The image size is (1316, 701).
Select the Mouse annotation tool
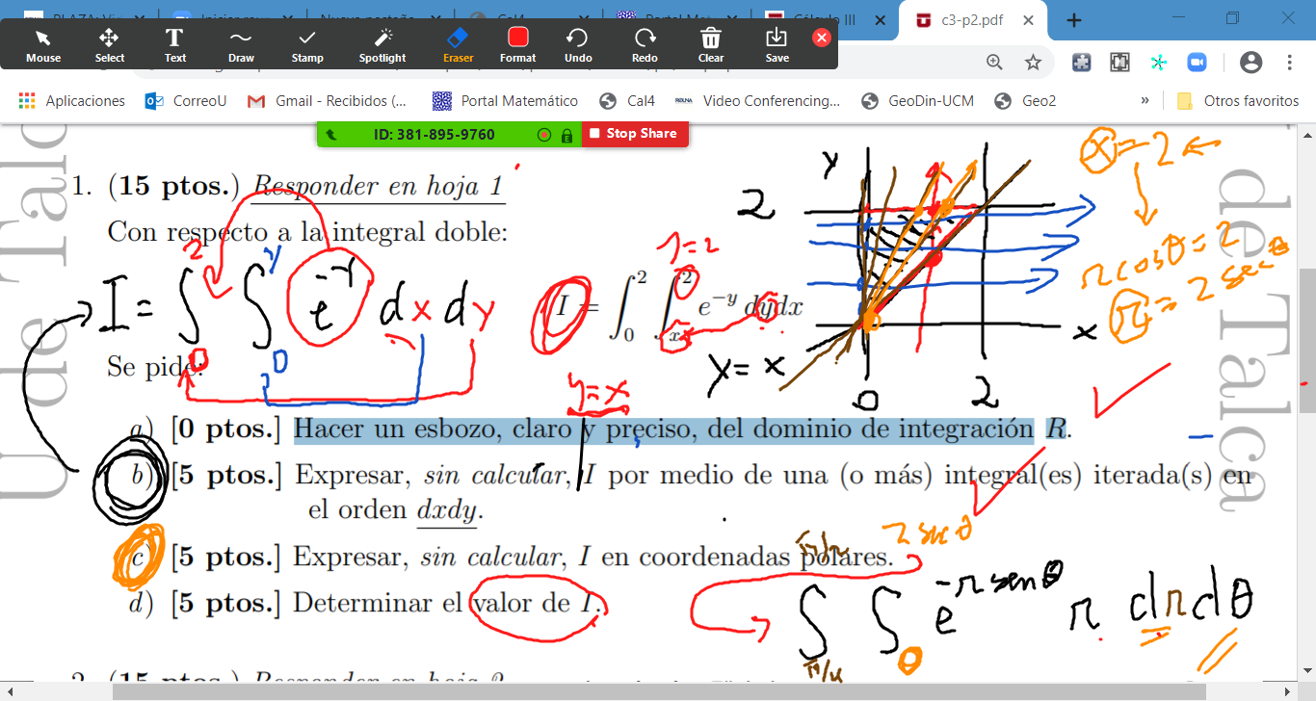point(43,44)
